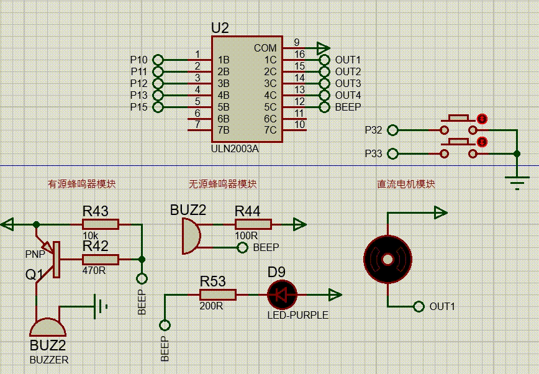This screenshot has width=539, height=374.
Task: Select push button on the P32 line
Action: pyautogui.click(x=458, y=124)
